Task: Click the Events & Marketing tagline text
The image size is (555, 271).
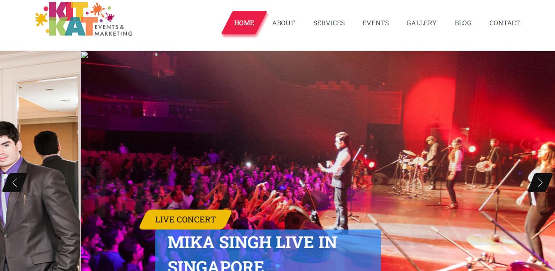Action: click(113, 30)
